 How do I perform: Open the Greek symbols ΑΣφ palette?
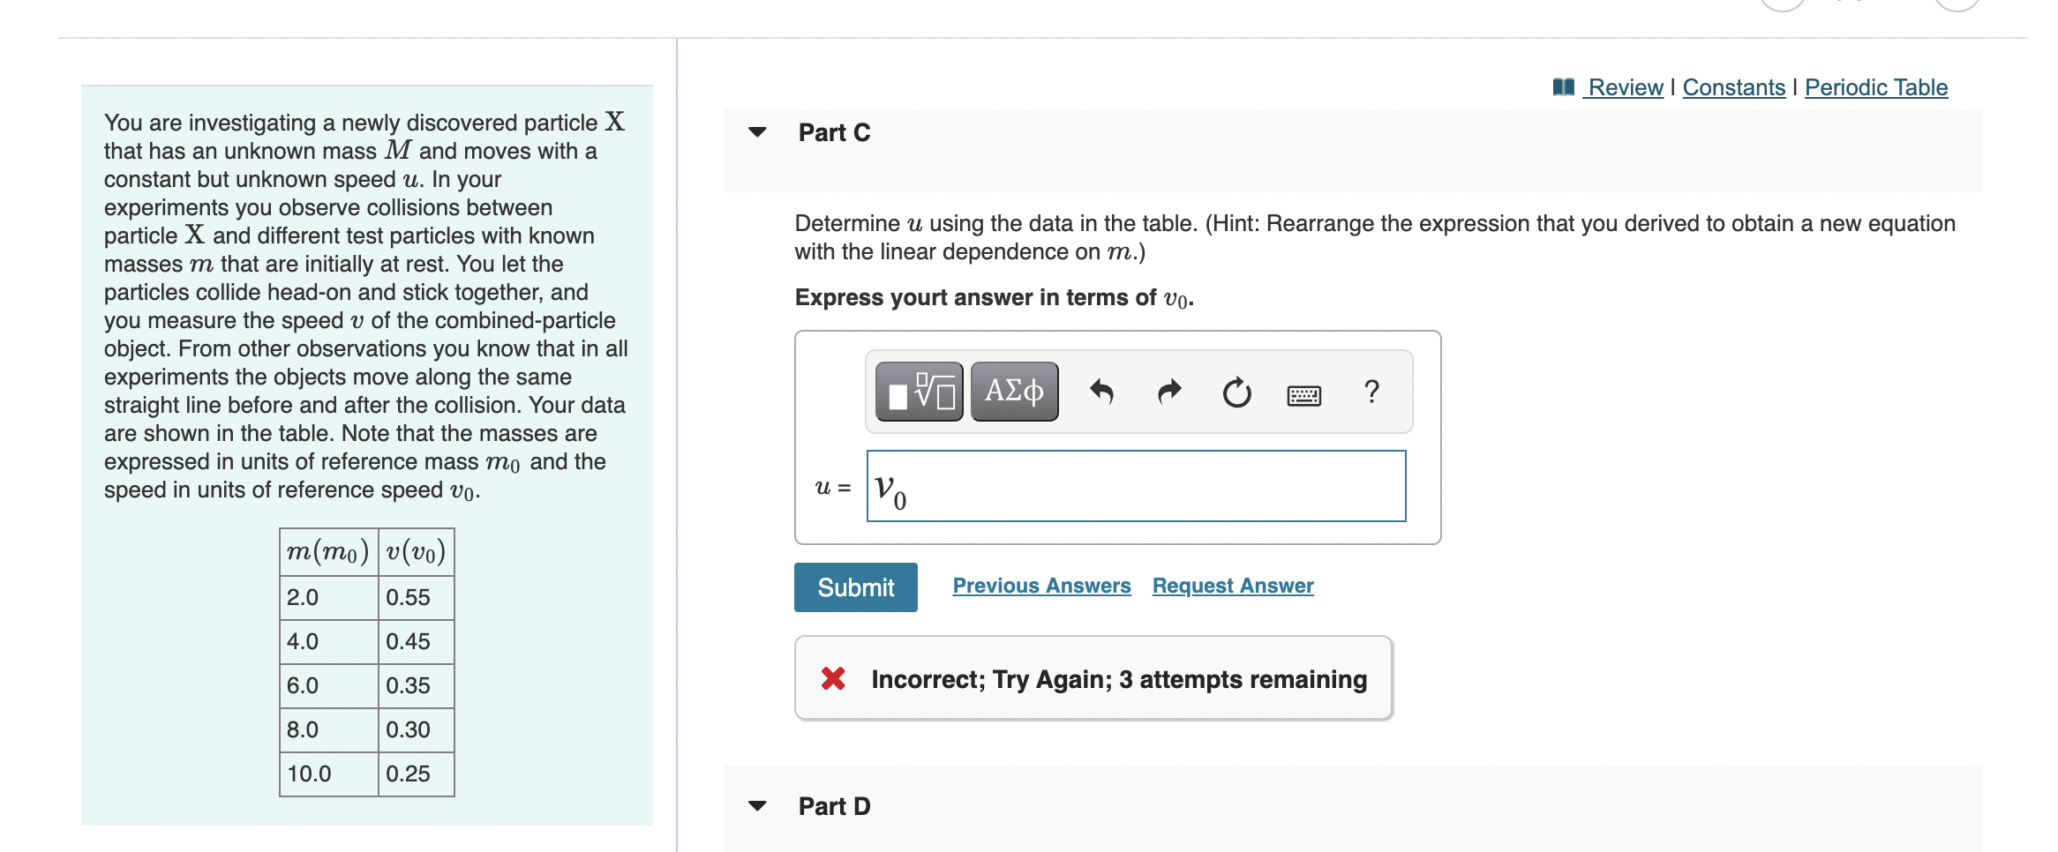tap(1014, 392)
